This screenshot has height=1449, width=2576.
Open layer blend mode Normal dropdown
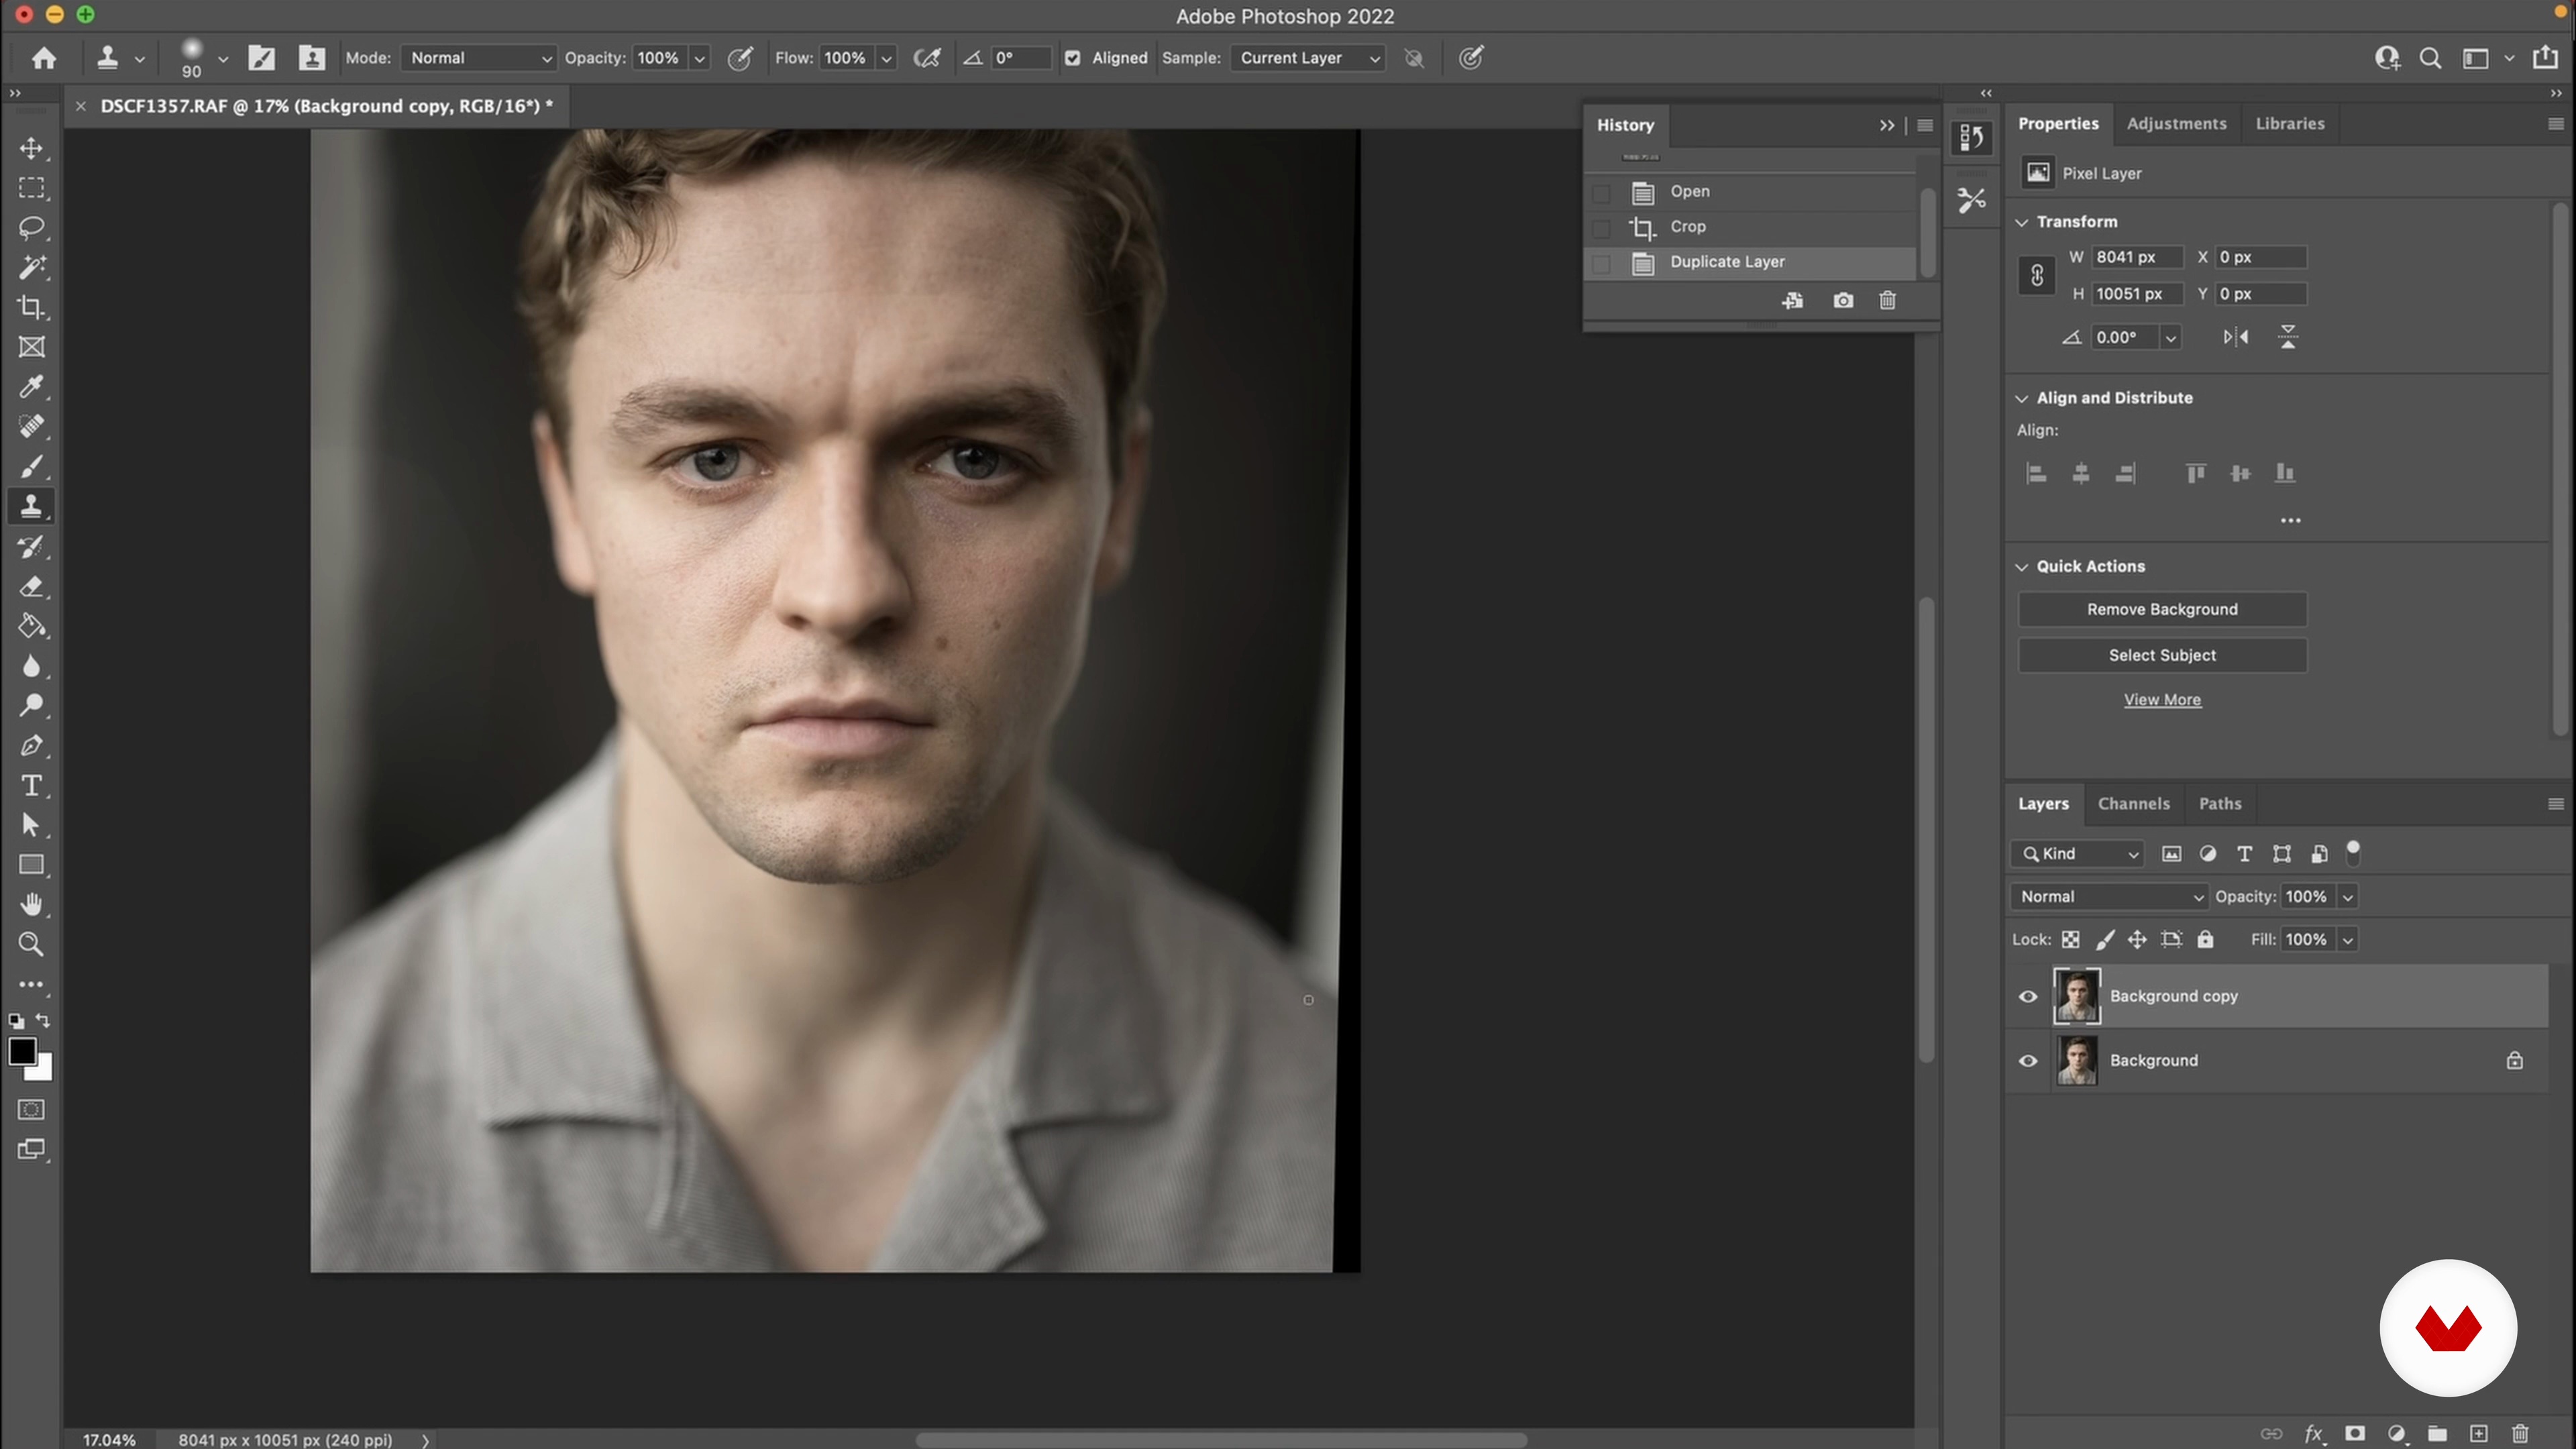point(2109,897)
